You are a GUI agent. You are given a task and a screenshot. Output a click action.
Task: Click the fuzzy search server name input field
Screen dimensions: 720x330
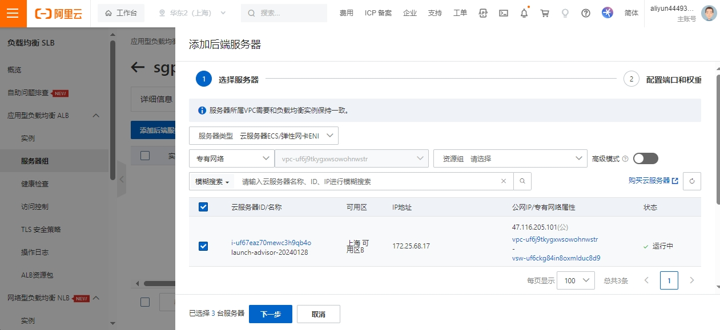[365, 181]
